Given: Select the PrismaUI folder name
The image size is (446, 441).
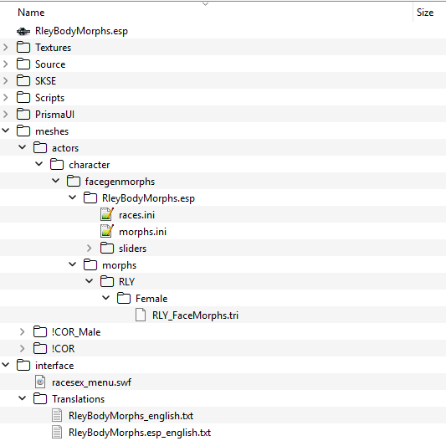Looking at the screenshot, I should (x=54, y=115).
